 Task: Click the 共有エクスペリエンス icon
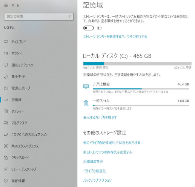pyautogui.click(x=6, y=146)
